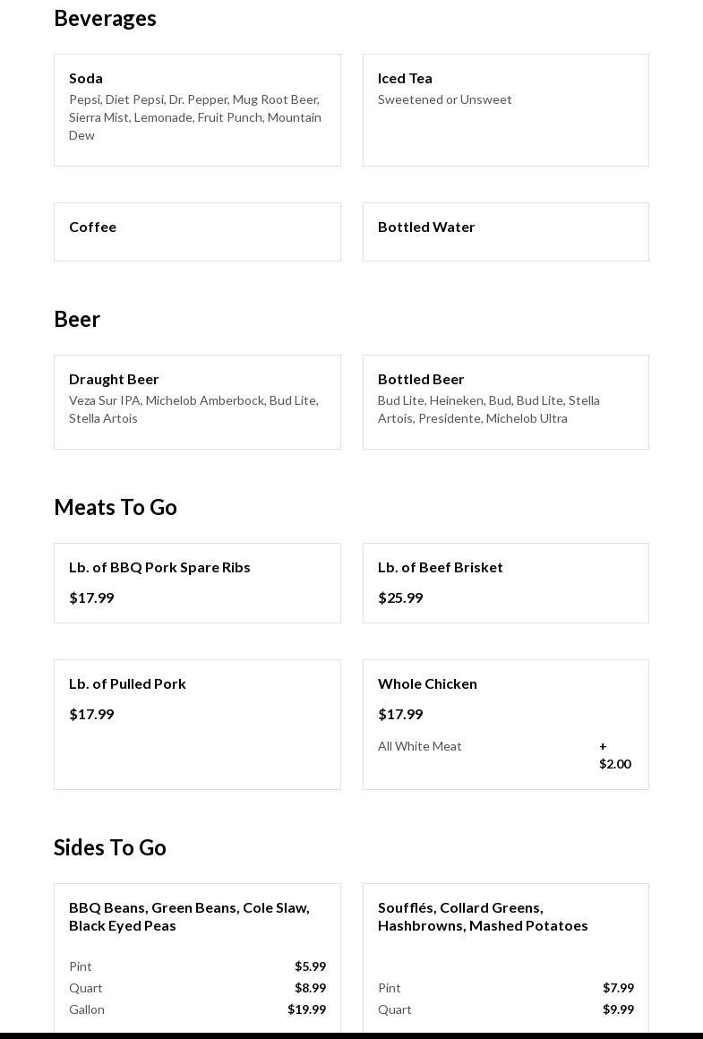Click the Beverages section heading

[x=105, y=19]
